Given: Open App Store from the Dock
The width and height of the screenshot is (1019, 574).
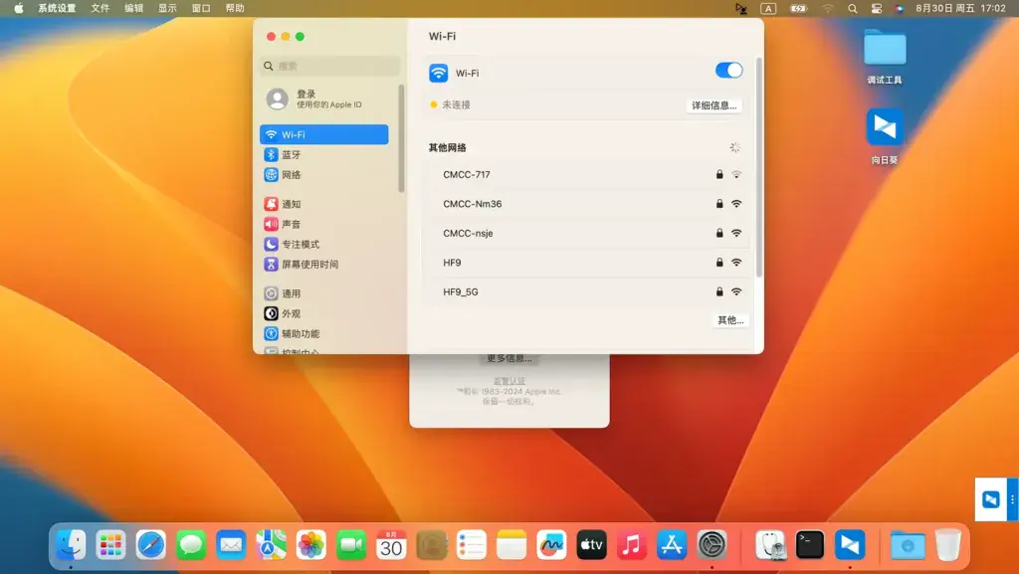Looking at the screenshot, I should coord(672,544).
